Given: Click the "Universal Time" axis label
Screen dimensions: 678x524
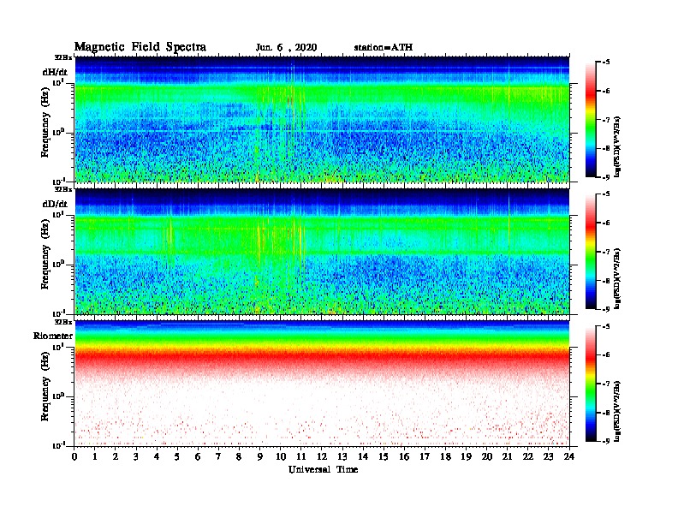Looking at the screenshot, I should 323,469.
